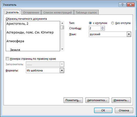Select the Таблица ссылок tab
The height and width of the screenshot is (117, 137).
(x=86, y=12)
